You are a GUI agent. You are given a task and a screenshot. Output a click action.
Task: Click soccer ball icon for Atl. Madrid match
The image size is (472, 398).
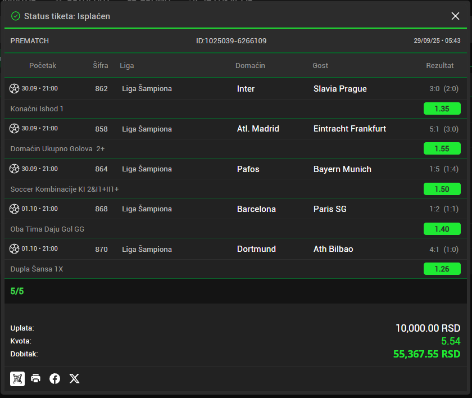(x=15, y=129)
